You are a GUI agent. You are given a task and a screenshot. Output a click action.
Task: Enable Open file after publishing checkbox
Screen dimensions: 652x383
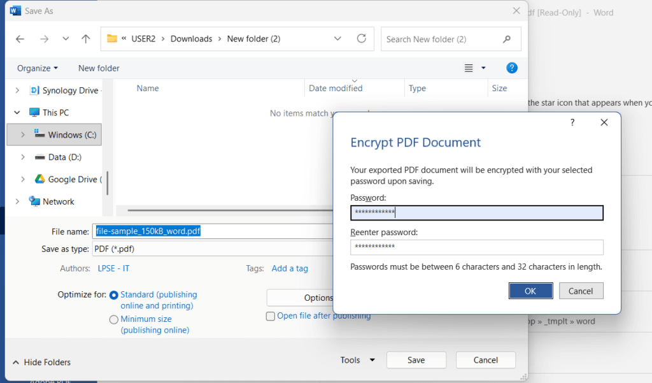(x=271, y=316)
